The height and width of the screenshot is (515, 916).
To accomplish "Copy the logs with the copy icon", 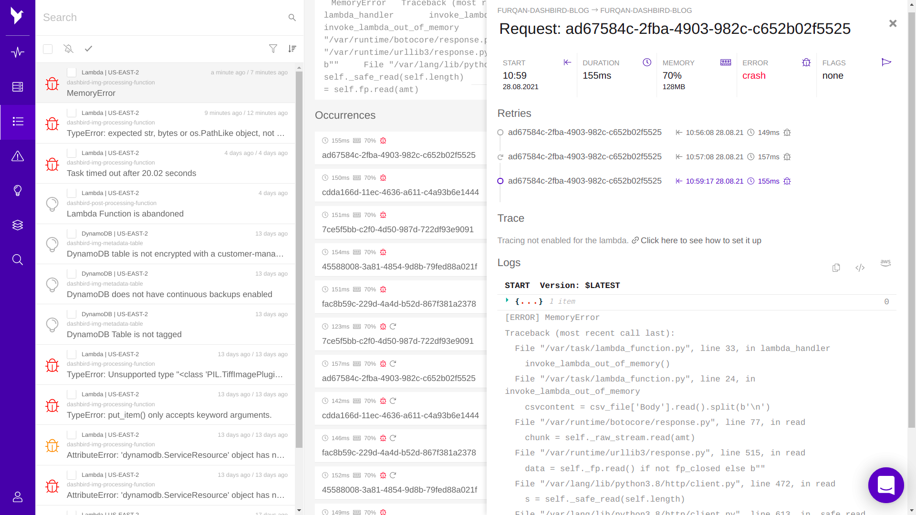I will [x=836, y=268].
